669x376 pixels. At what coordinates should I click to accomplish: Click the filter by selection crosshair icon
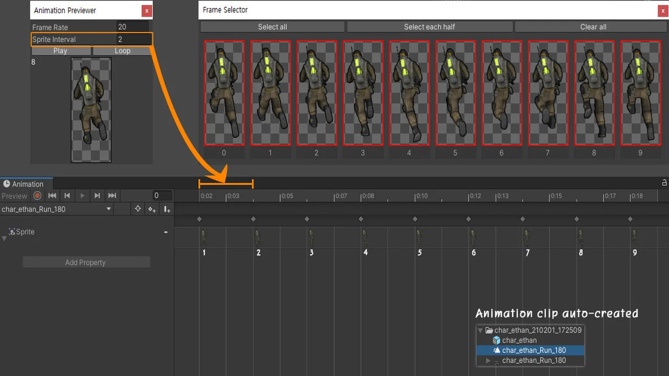click(x=138, y=209)
